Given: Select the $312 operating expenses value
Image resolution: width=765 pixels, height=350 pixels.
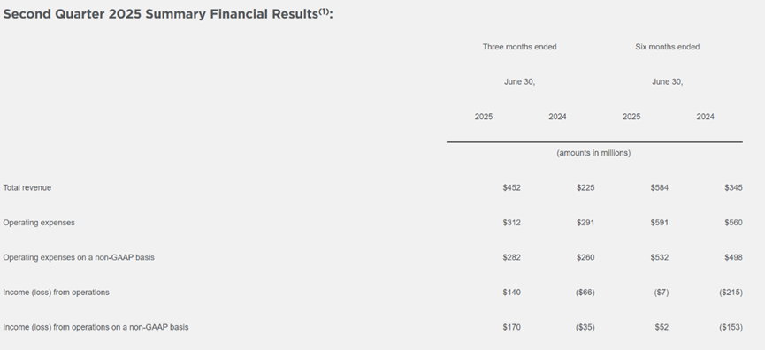Looking at the screenshot, I should [512, 223].
